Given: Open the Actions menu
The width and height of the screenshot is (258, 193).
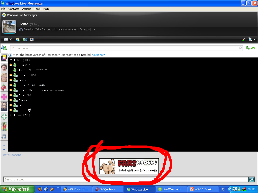Looking at the screenshot, I should (x=27, y=9).
